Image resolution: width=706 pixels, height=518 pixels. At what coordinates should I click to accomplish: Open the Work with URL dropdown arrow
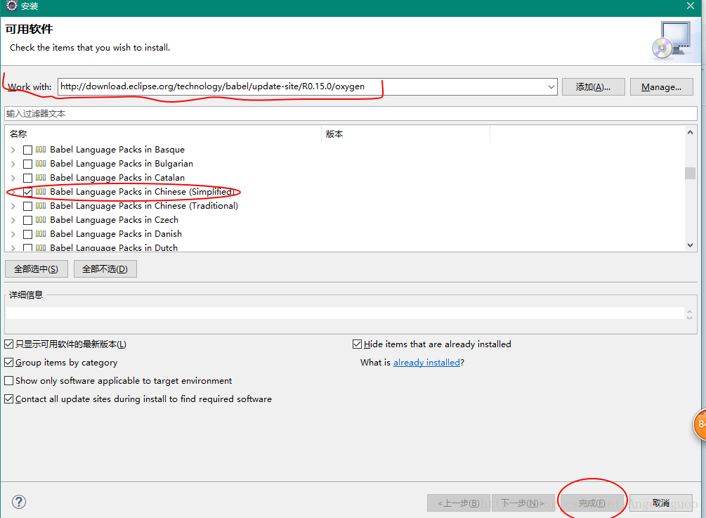(x=551, y=87)
